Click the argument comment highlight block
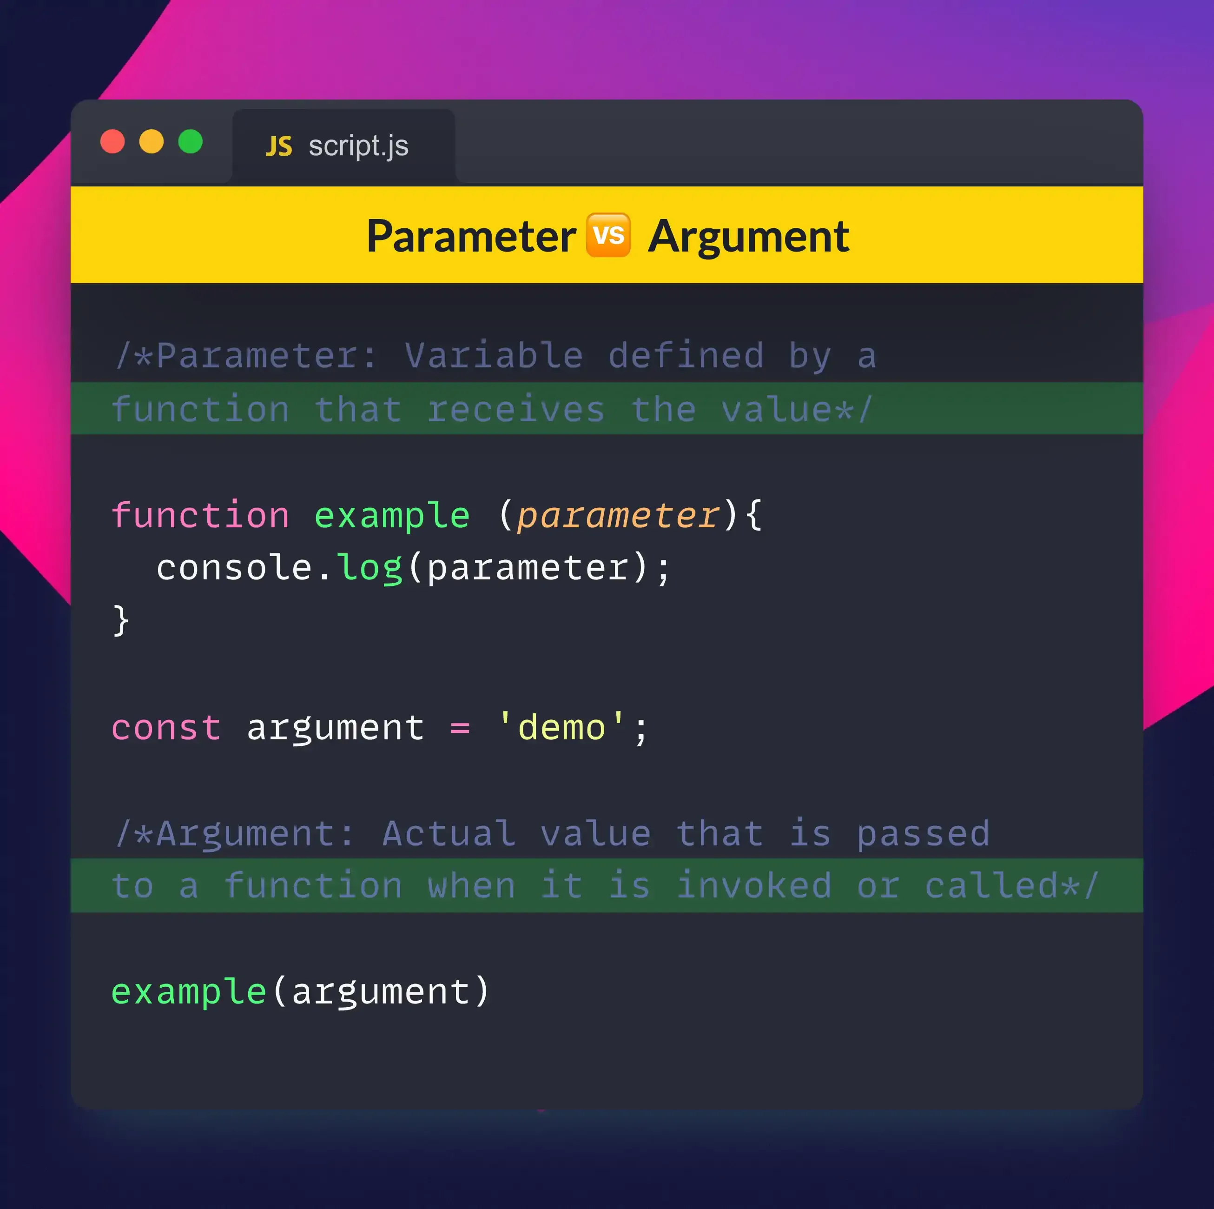 tap(607, 886)
